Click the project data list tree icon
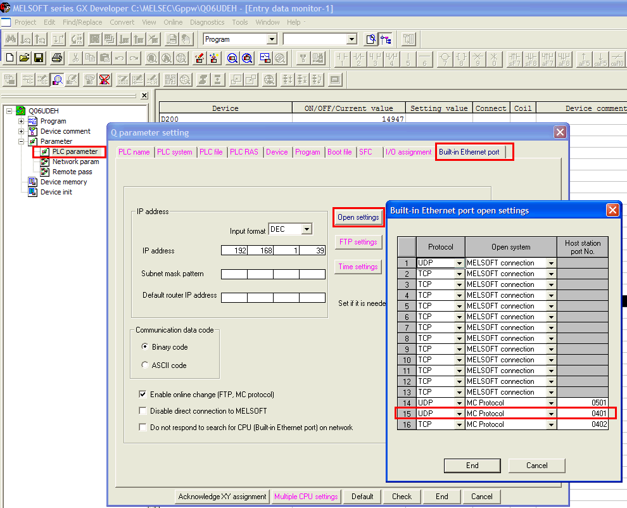This screenshot has width=627, height=508. [386, 39]
